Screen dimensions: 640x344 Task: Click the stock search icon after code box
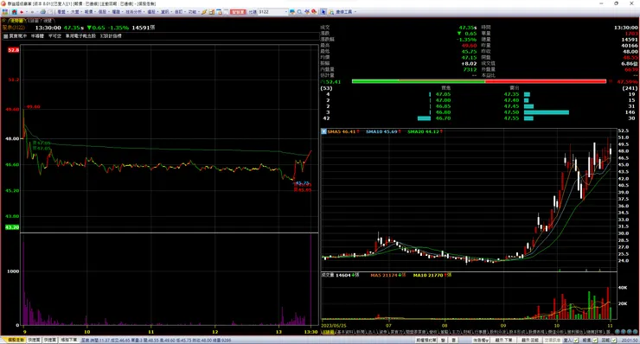tap(292, 12)
